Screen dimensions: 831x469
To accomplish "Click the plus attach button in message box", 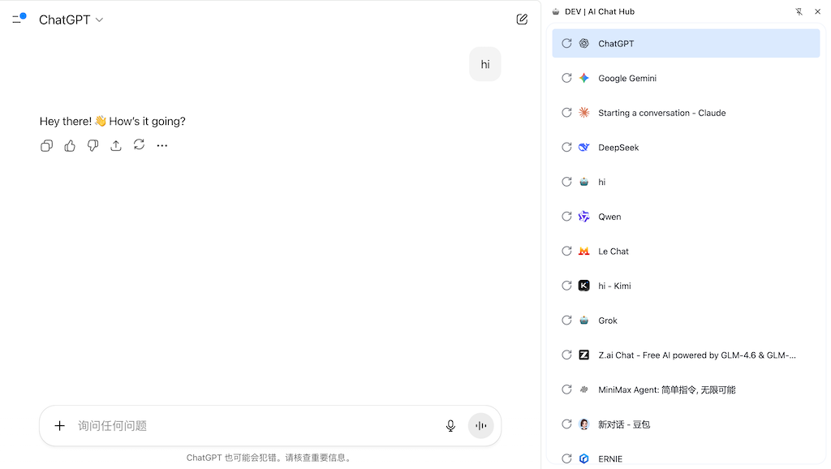I will coord(60,425).
